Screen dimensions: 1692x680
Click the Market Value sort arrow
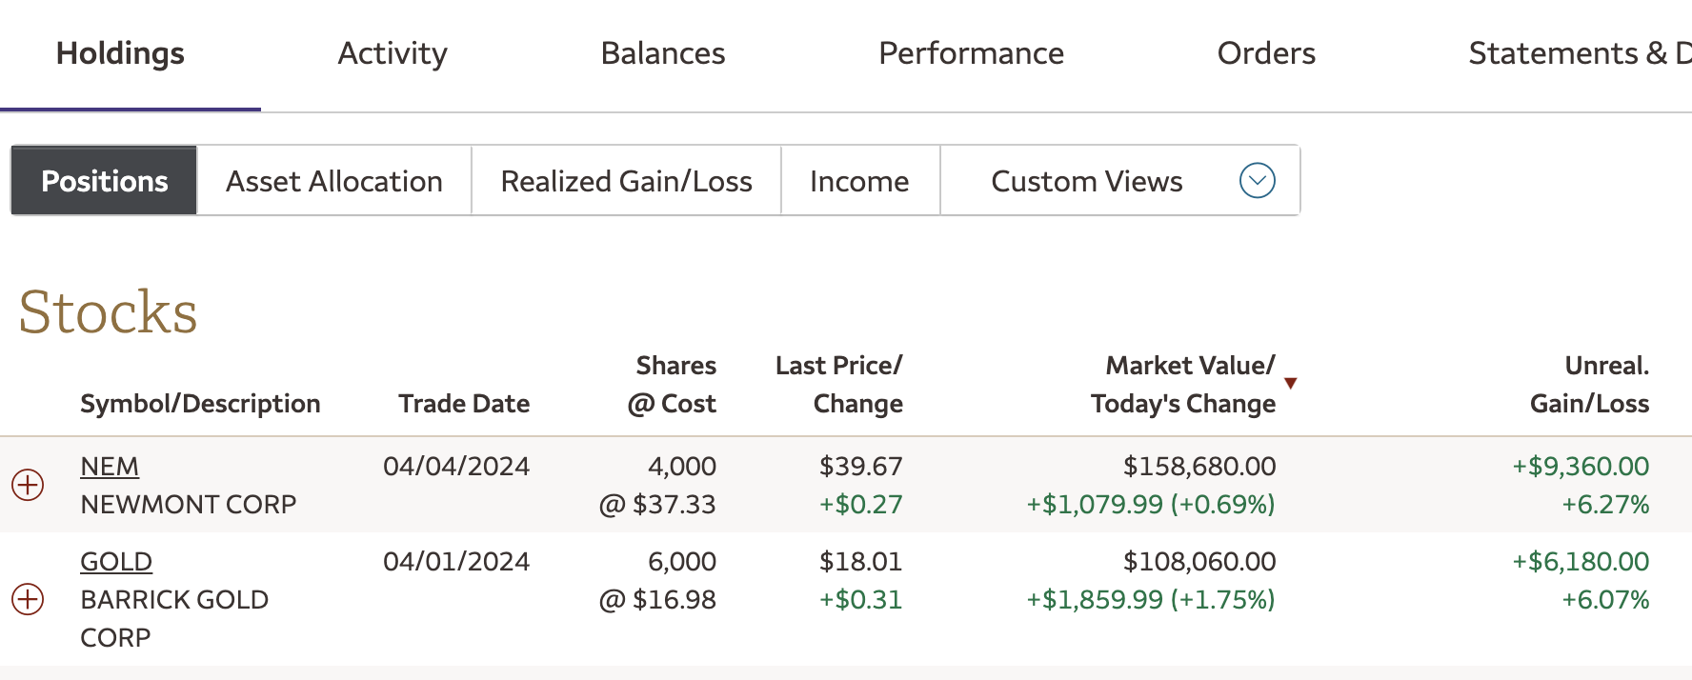click(x=1290, y=384)
